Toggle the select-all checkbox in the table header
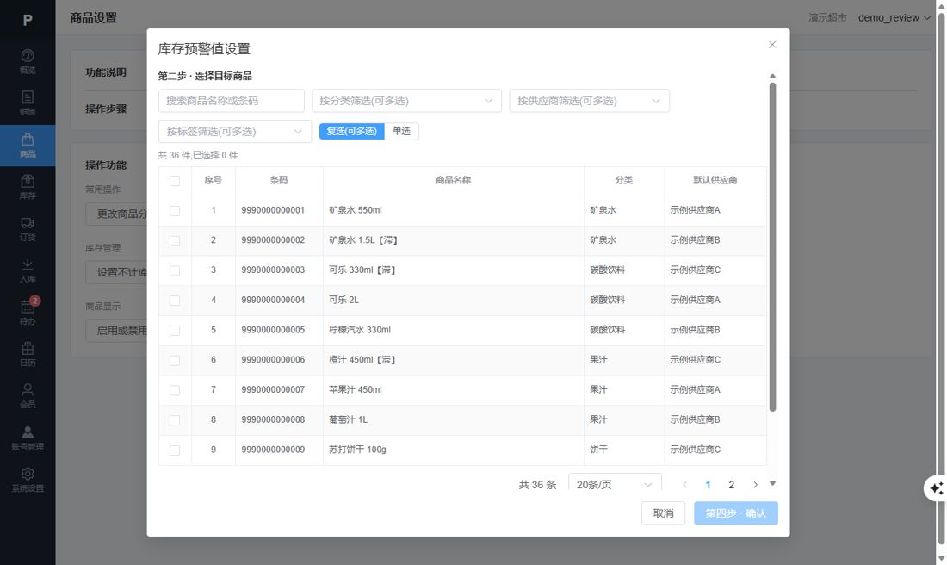This screenshot has height=565, width=947. (x=175, y=181)
